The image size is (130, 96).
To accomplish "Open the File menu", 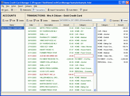I will point(3,6).
